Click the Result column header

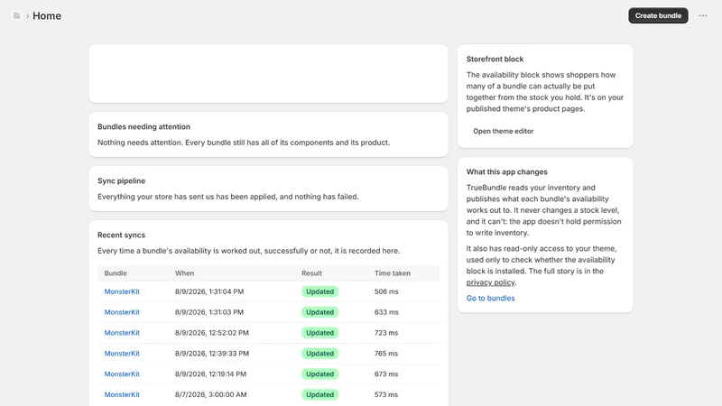click(311, 273)
